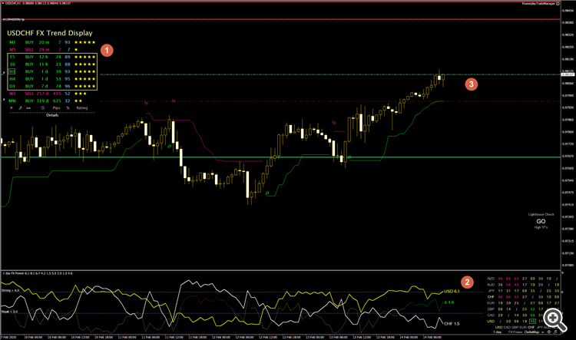Click the % column header in Trend Display
576x340 pixels.
pyautogui.click(x=68, y=108)
